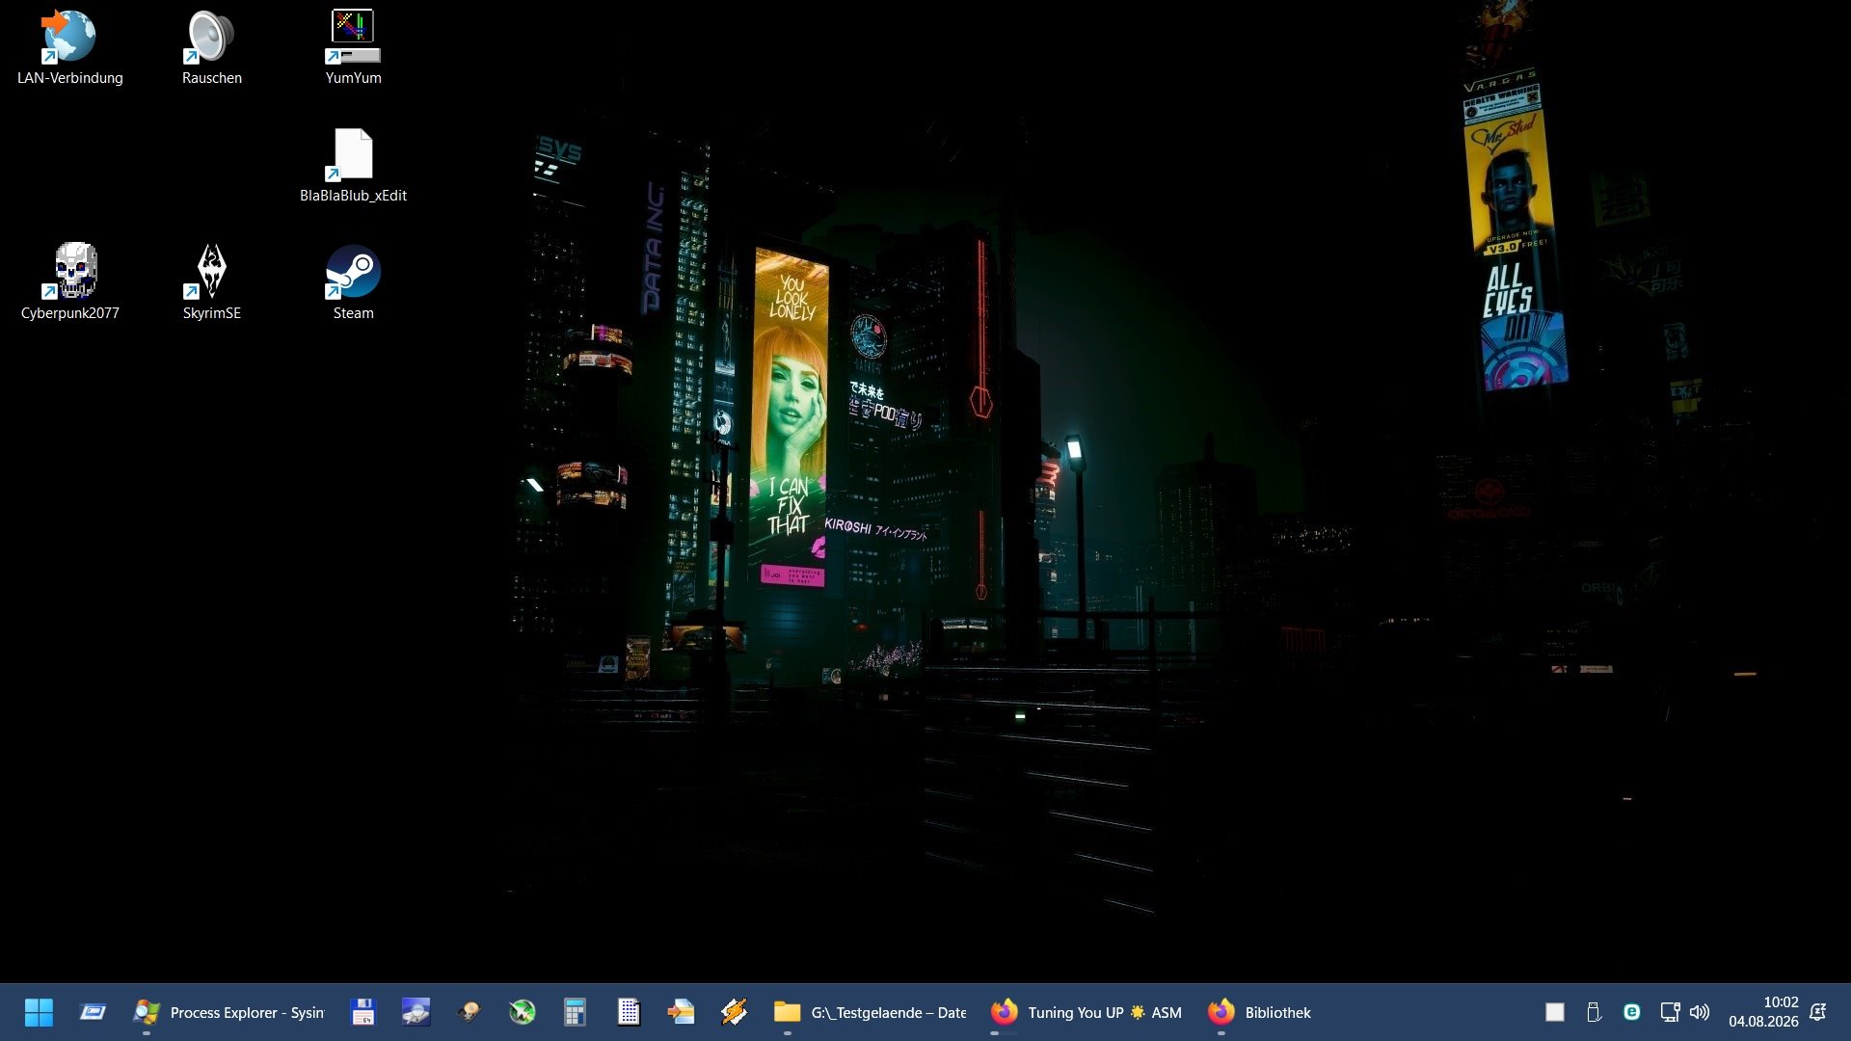Open the Winamp lightning bolt taskbar app
This screenshot has width=1851, height=1041.
click(x=734, y=1012)
